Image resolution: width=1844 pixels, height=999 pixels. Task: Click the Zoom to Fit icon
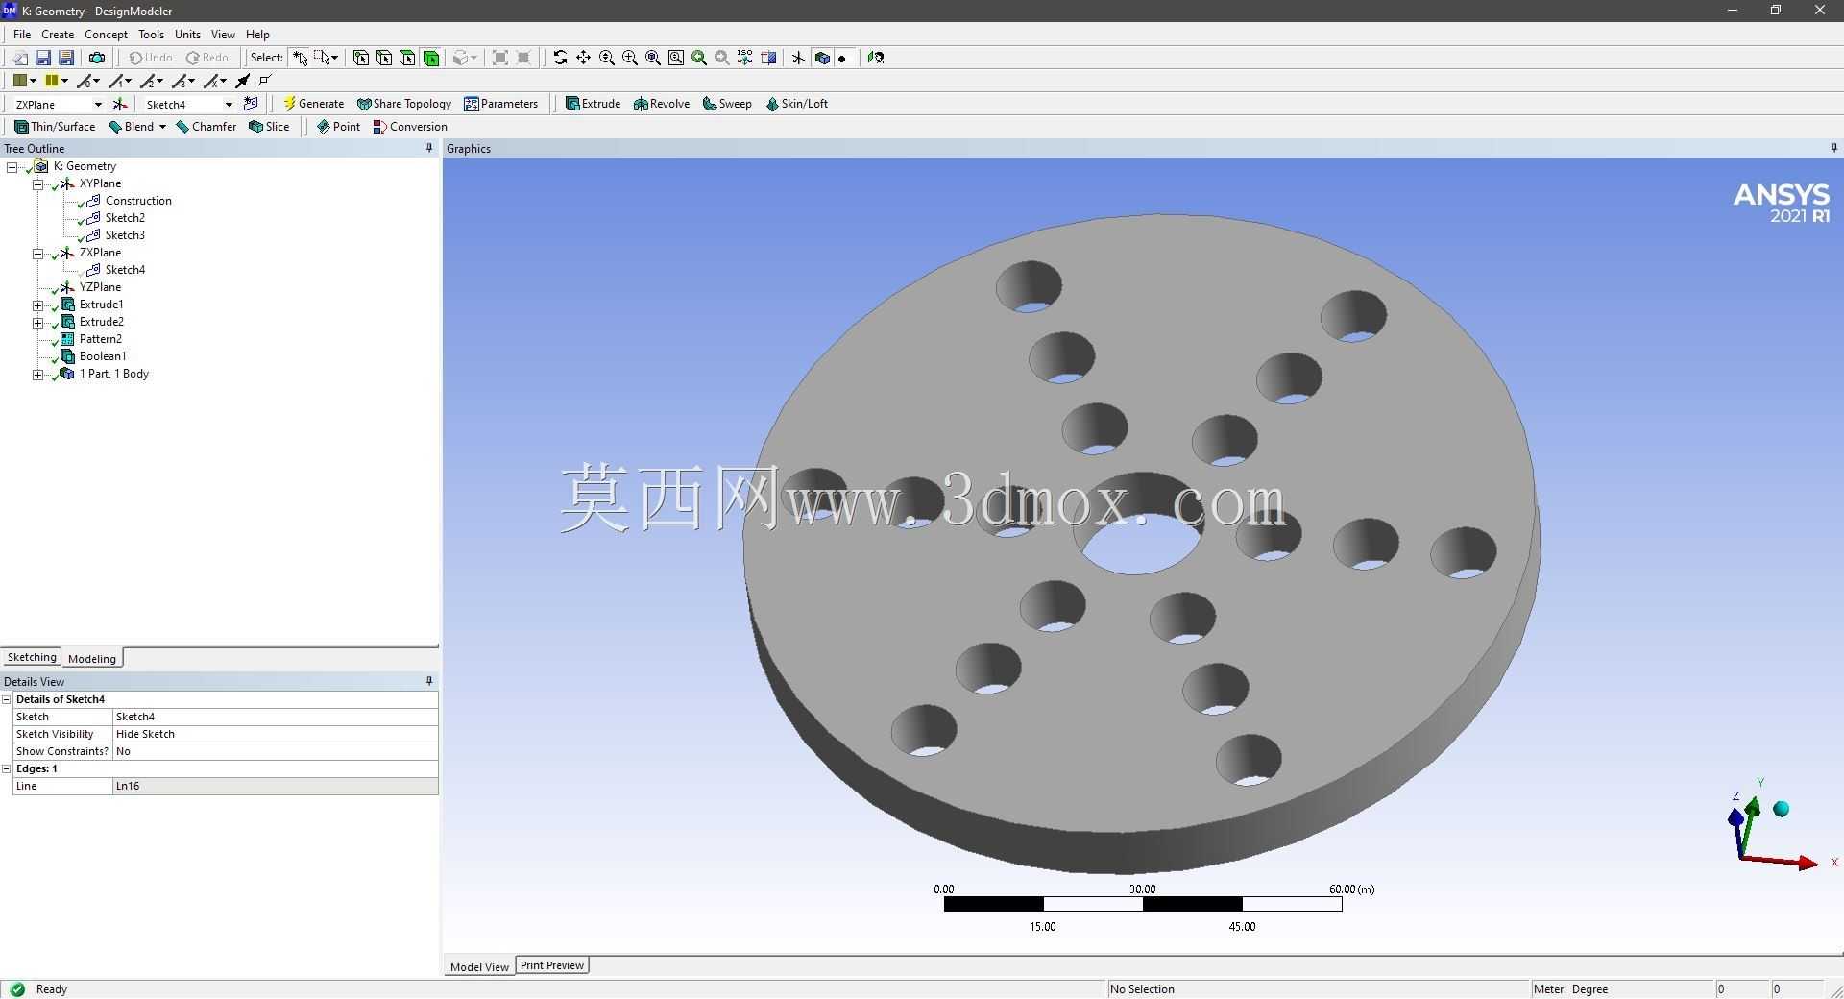(653, 58)
